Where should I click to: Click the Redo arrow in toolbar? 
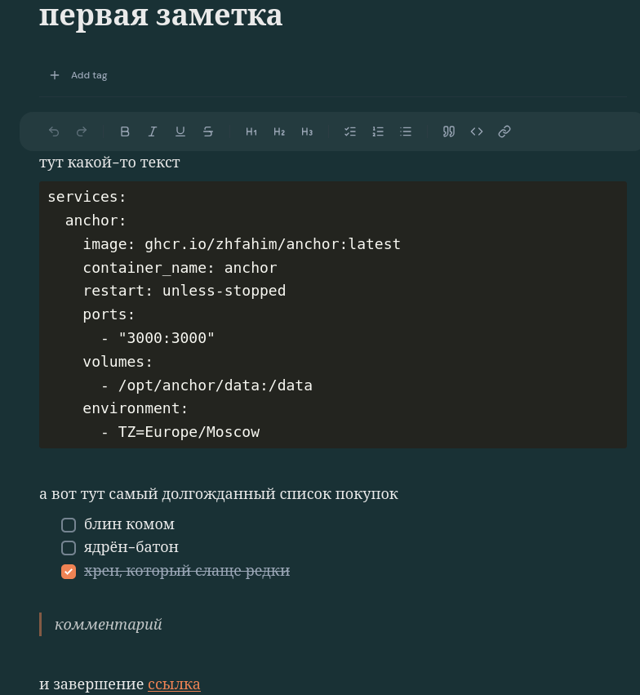pos(82,131)
